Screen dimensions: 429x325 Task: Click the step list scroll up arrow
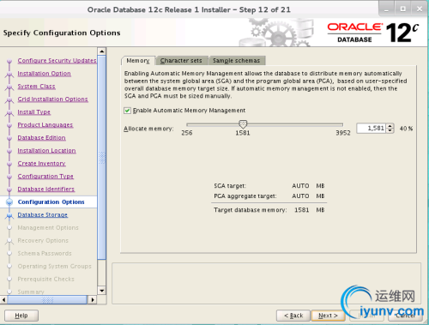coord(101,51)
